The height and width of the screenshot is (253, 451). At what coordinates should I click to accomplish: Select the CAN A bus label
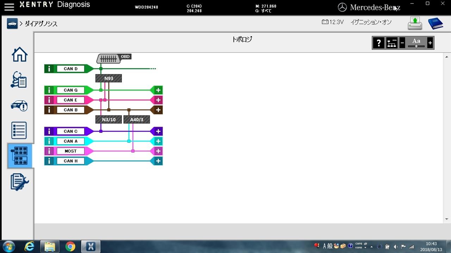70,141
